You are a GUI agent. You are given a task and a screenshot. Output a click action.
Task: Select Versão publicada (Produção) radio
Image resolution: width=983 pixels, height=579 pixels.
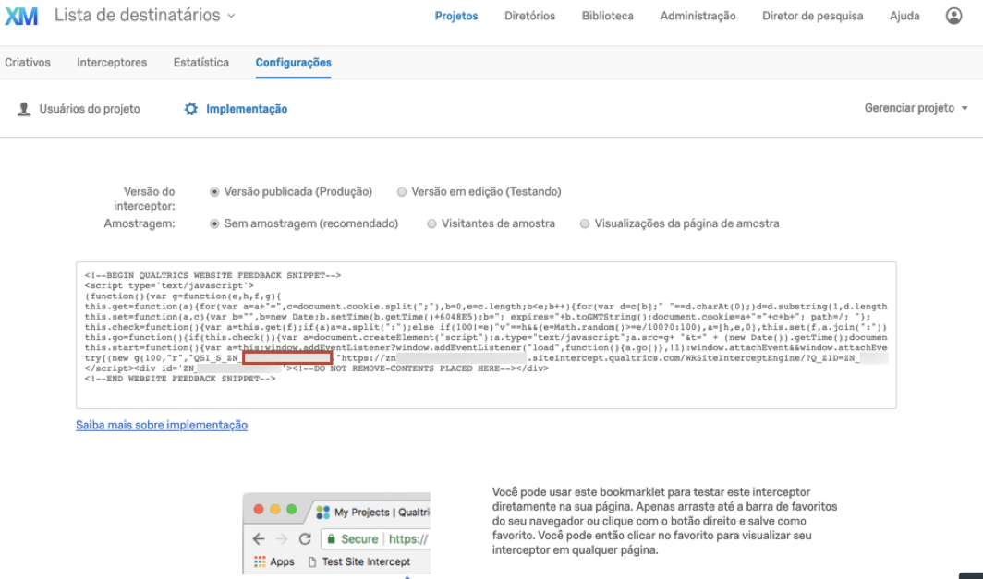214,192
